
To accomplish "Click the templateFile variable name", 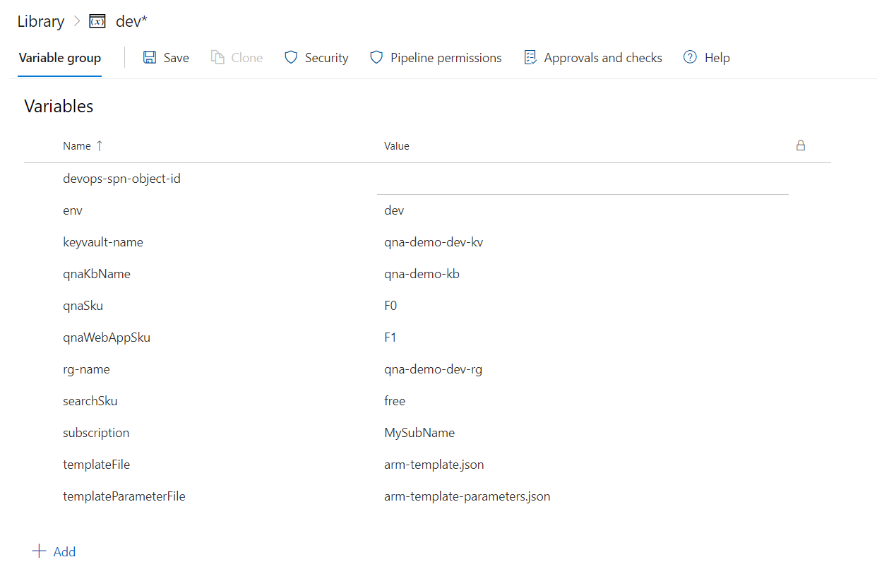I will (96, 465).
